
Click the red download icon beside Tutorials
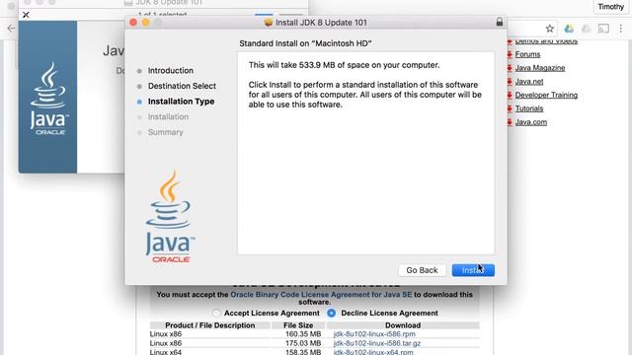pyautogui.click(x=510, y=108)
